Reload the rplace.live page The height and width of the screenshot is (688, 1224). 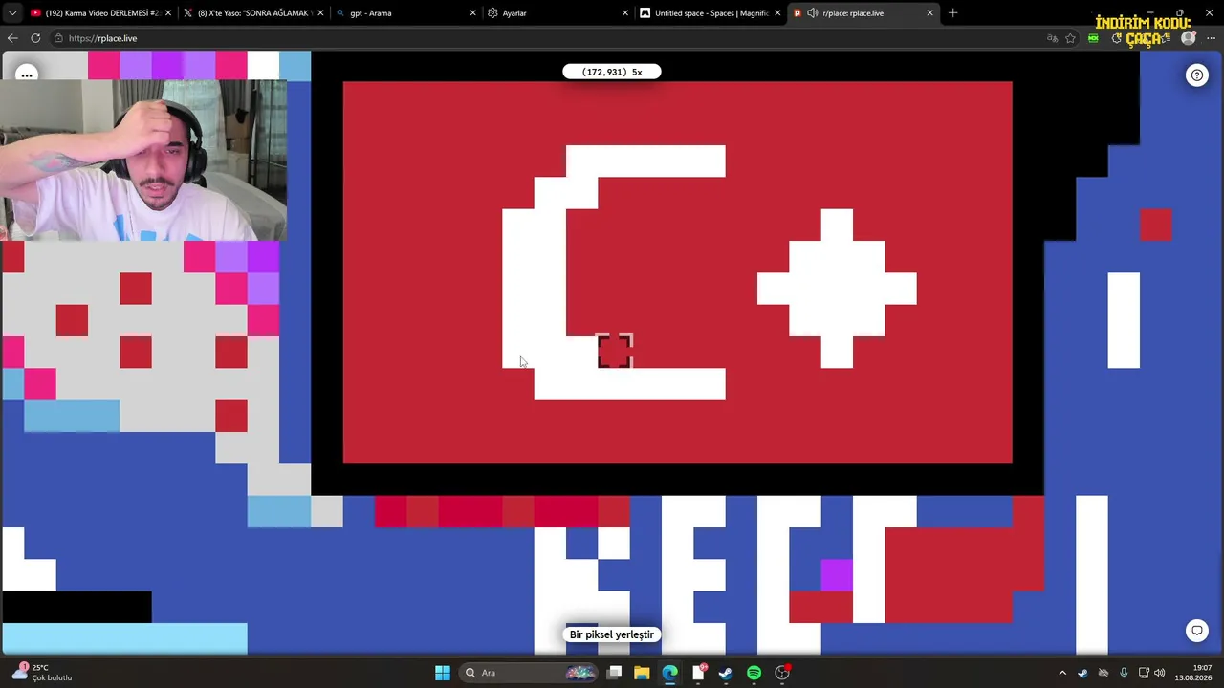point(35,38)
